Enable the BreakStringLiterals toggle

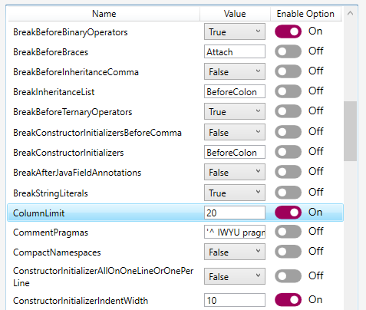[288, 193]
